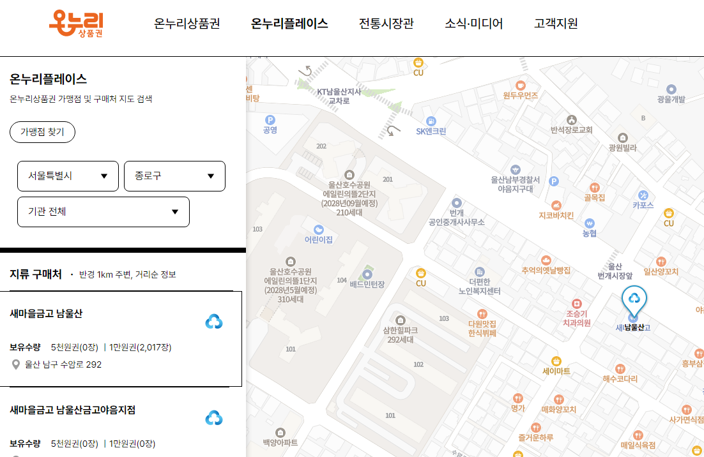Click the 에일린의뜰2단지 building icon

[x=349, y=174]
